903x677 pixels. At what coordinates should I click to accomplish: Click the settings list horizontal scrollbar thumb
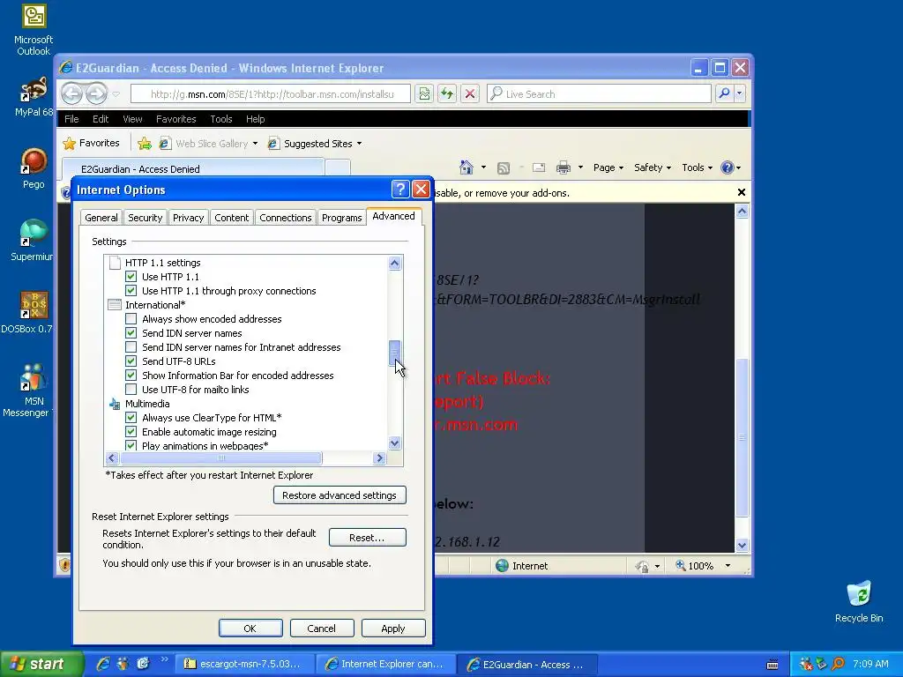[221, 458]
